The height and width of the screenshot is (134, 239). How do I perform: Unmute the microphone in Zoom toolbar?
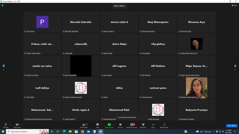tap(6, 125)
